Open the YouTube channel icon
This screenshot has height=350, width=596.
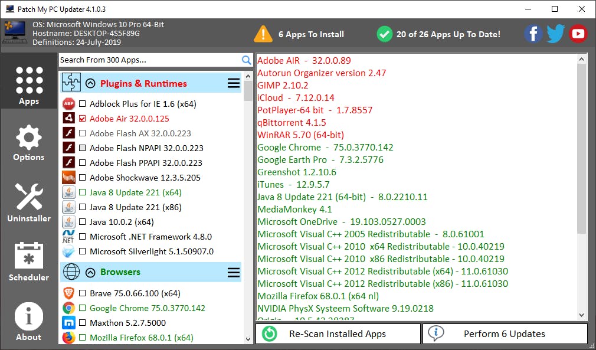coord(578,34)
